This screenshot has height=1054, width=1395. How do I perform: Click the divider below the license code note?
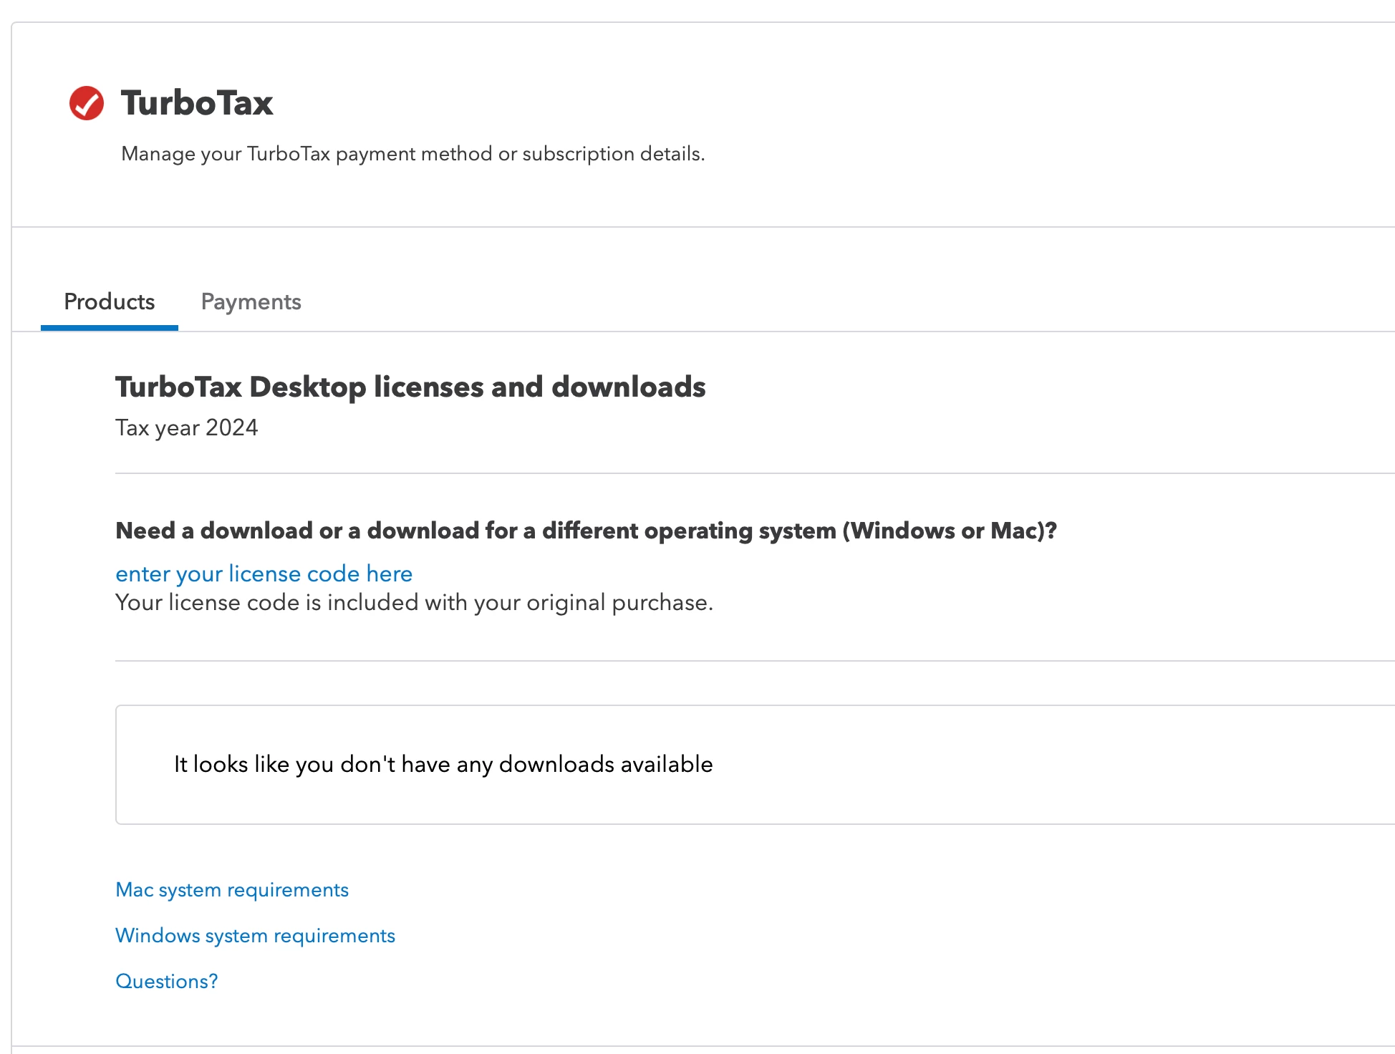pos(716,661)
